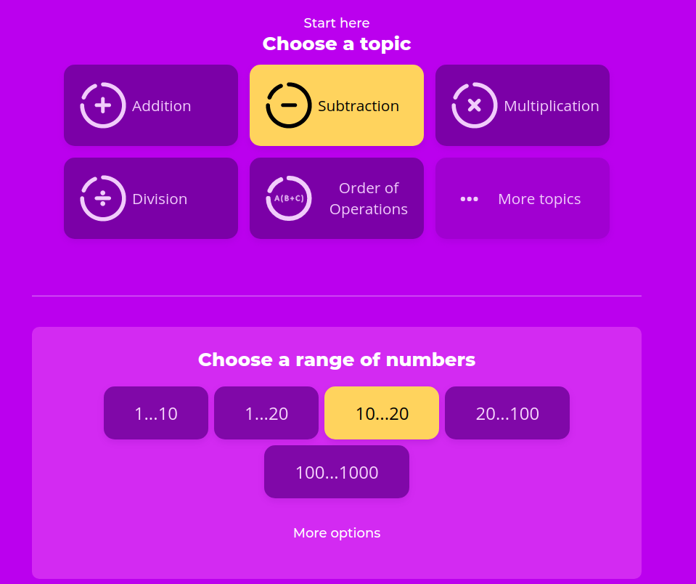Click the Start here label
This screenshot has width=696, height=584.
(x=336, y=23)
